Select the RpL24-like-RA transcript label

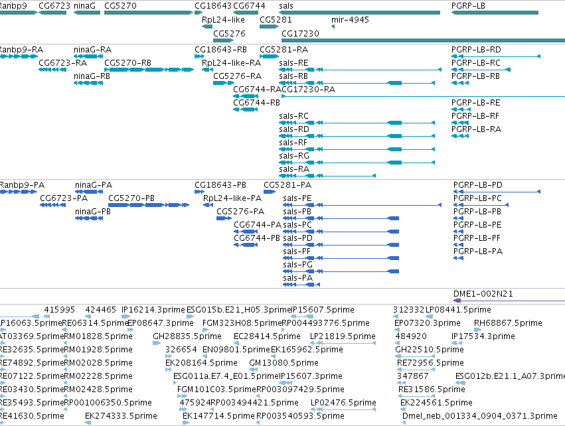231,62
